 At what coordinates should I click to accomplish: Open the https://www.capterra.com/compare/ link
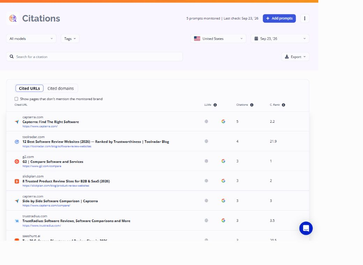pos(46,206)
